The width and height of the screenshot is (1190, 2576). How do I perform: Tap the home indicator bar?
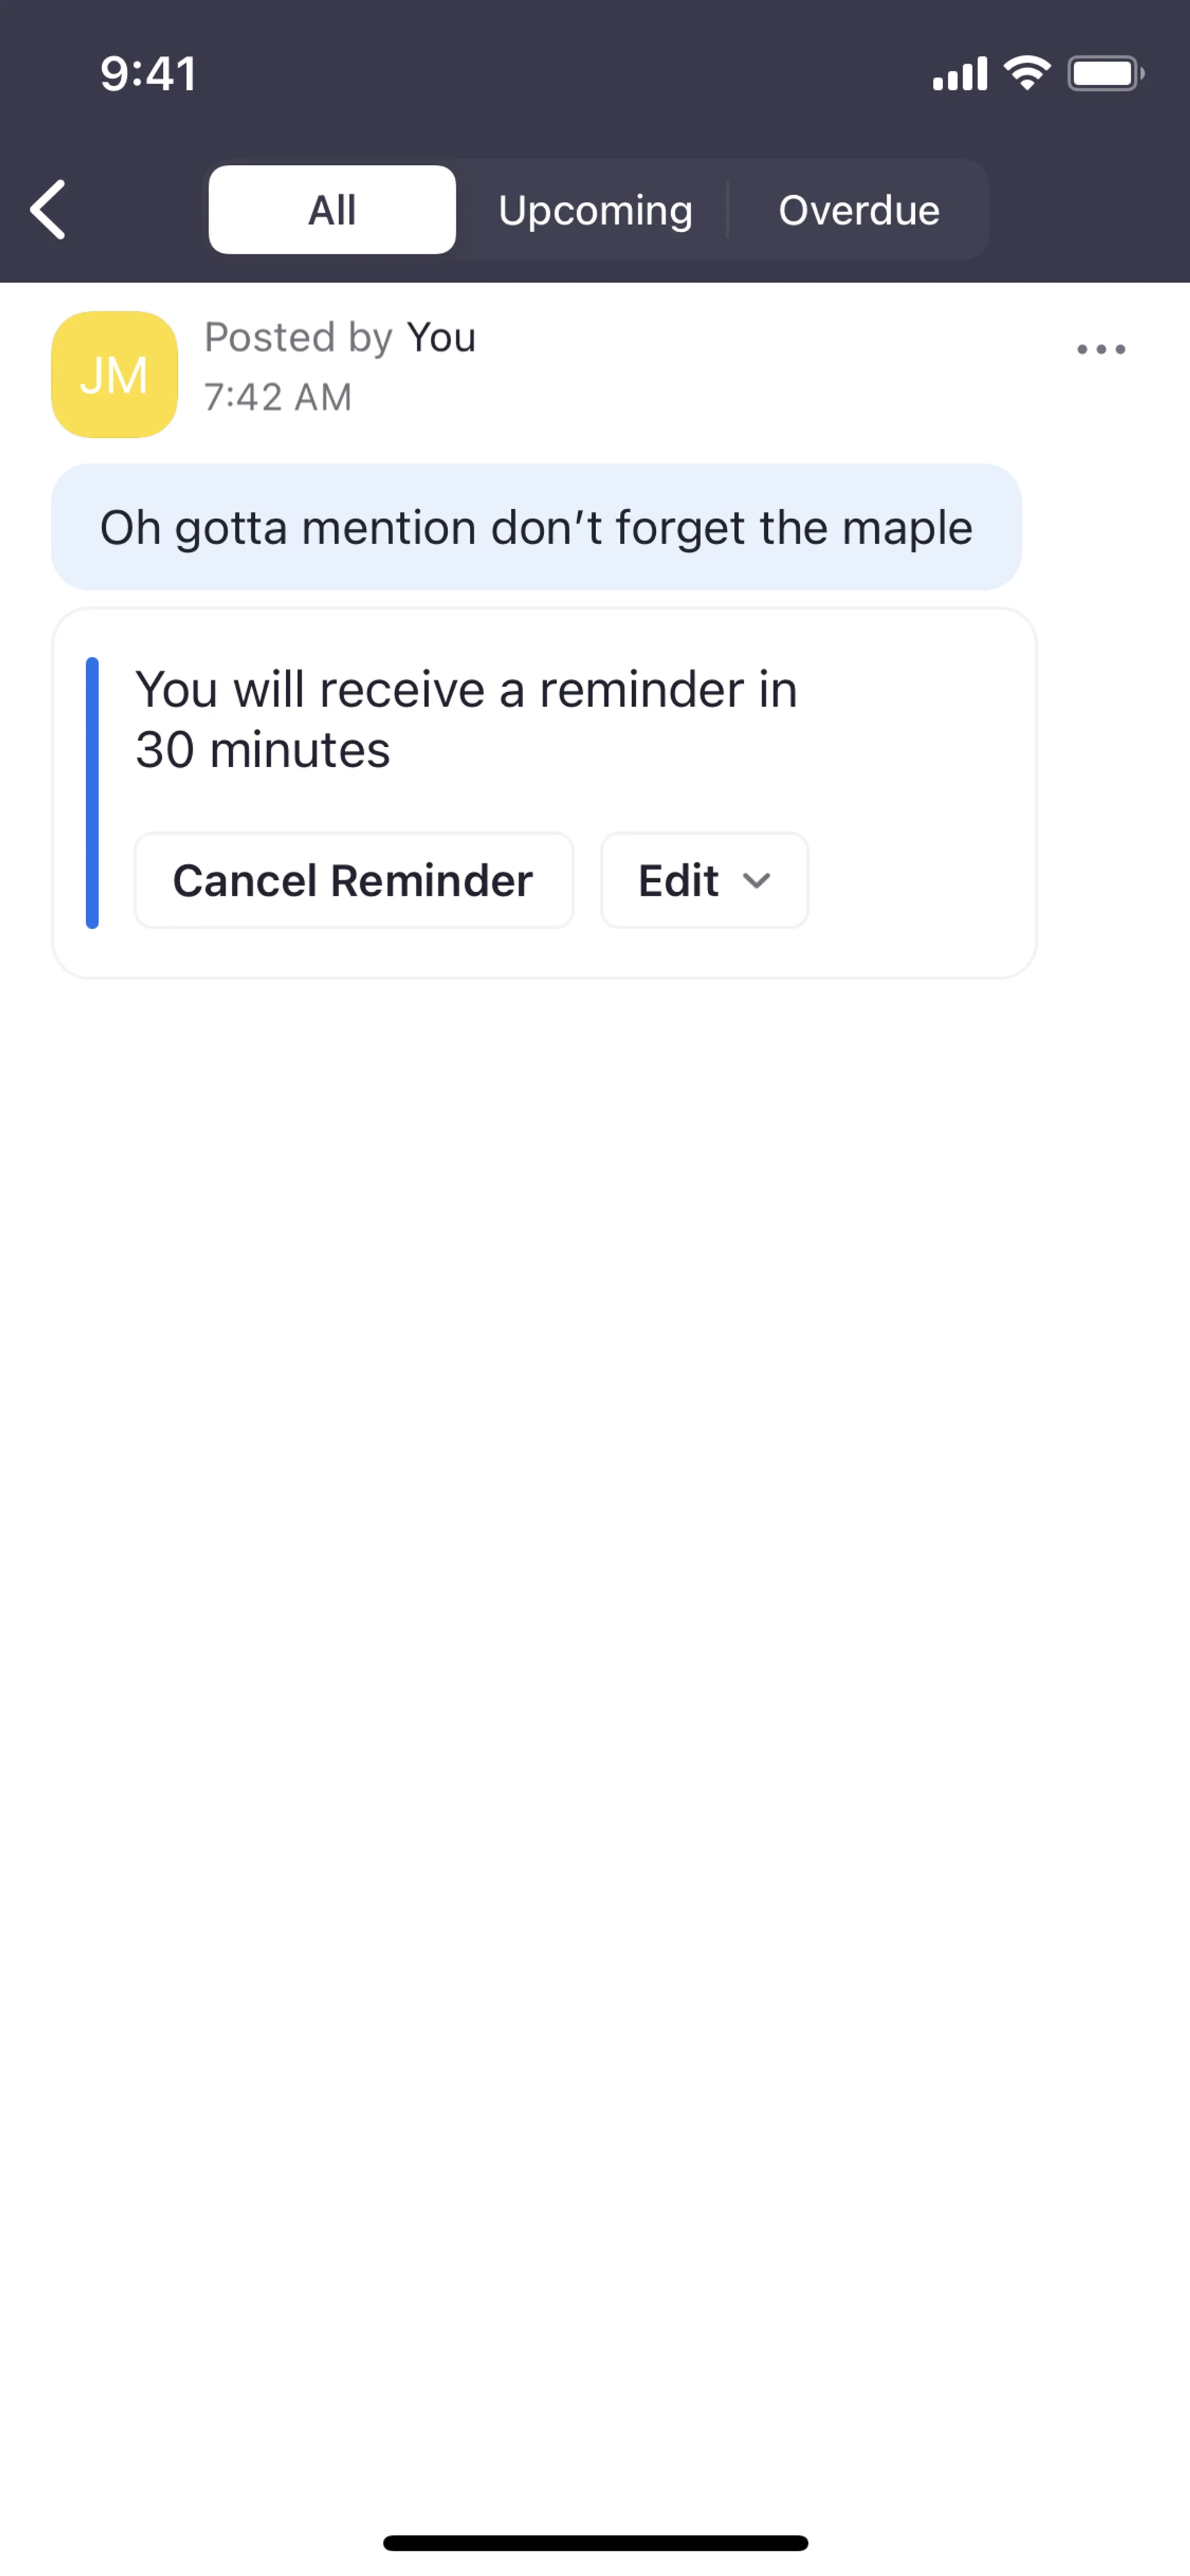(595, 2543)
